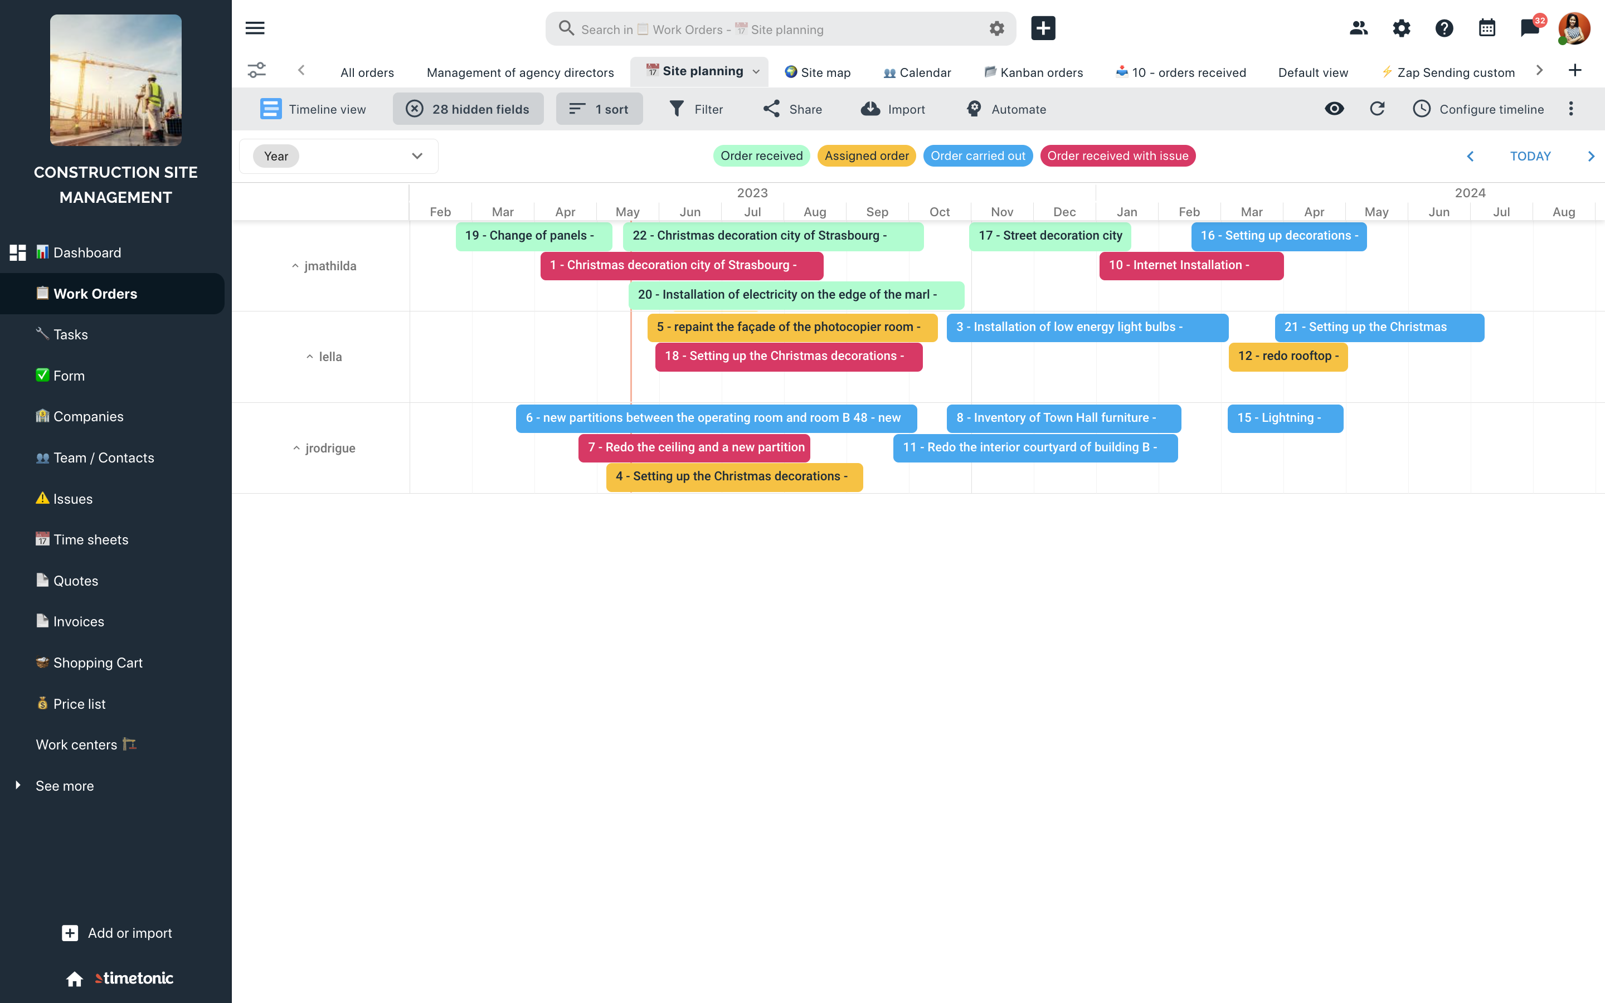Switch to Kanban orders tab
Image resolution: width=1605 pixels, height=1003 pixels.
pos(1033,72)
